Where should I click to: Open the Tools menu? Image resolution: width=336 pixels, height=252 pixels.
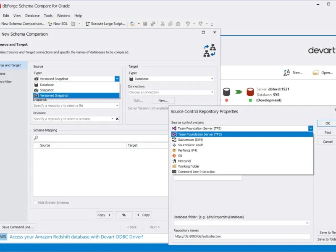click(x=48, y=16)
